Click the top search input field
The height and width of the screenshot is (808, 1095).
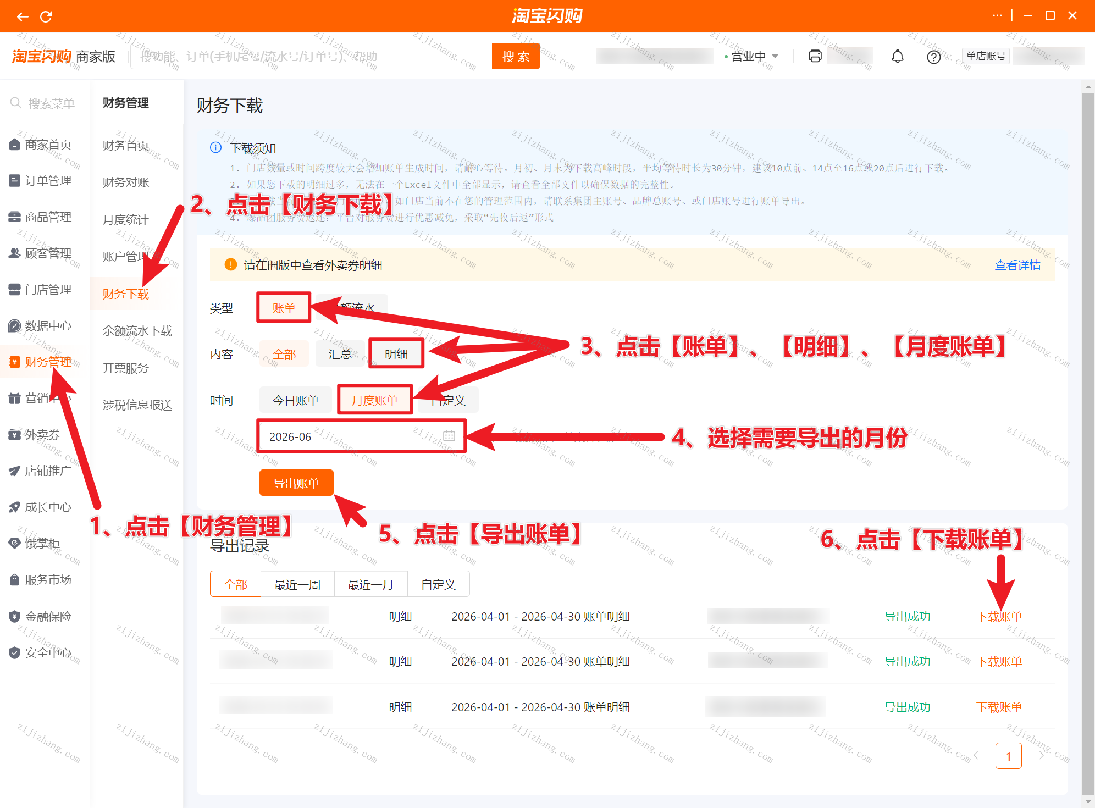311,56
